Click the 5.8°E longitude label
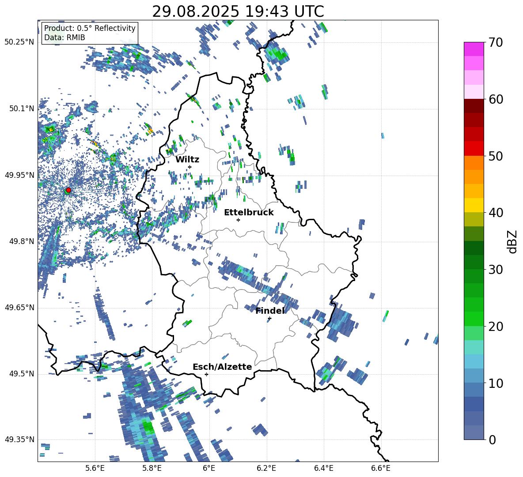The width and height of the screenshot is (523, 477). click(x=152, y=468)
